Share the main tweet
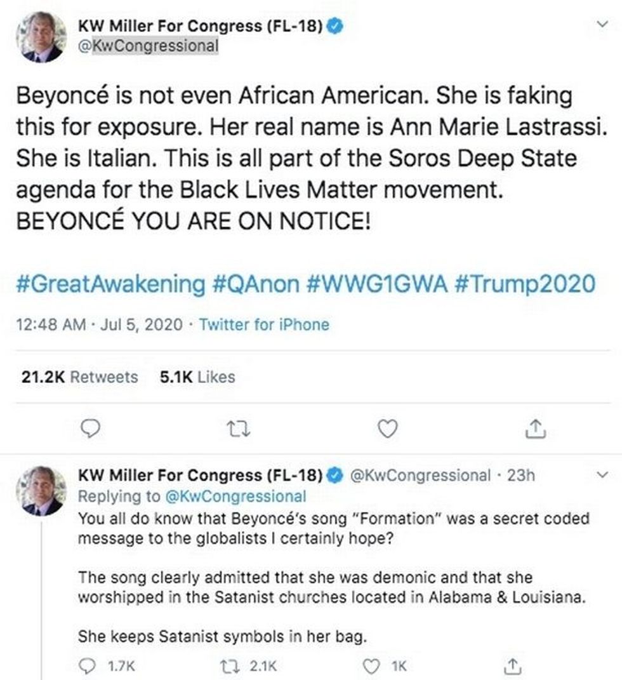This screenshot has width=622, height=680. click(534, 430)
